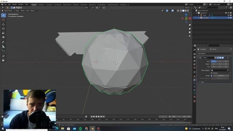Image resolution: width=233 pixels, height=131 pixels.
Task: Open the outliner filter dropdown
Action: click(226, 7)
